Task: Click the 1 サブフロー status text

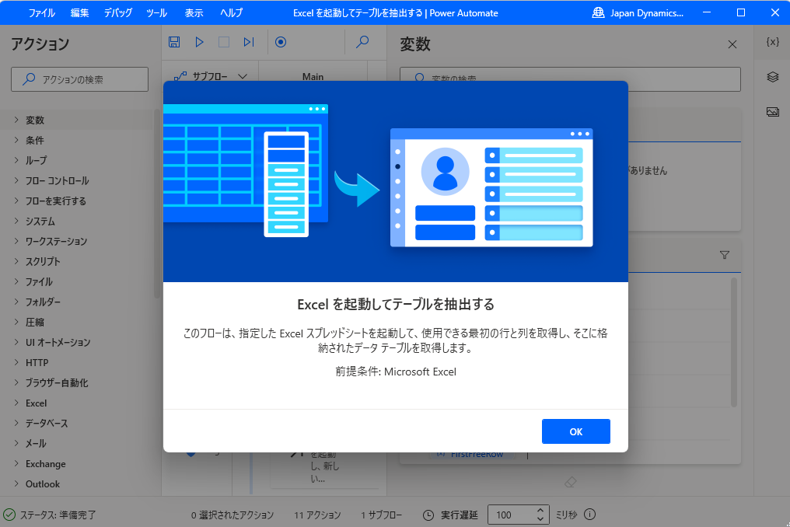Action: coord(382,515)
